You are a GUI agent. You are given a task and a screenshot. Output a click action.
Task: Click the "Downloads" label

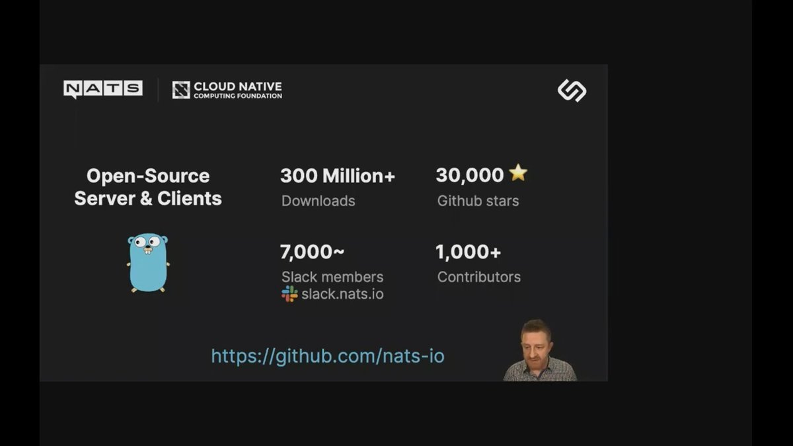(x=319, y=201)
